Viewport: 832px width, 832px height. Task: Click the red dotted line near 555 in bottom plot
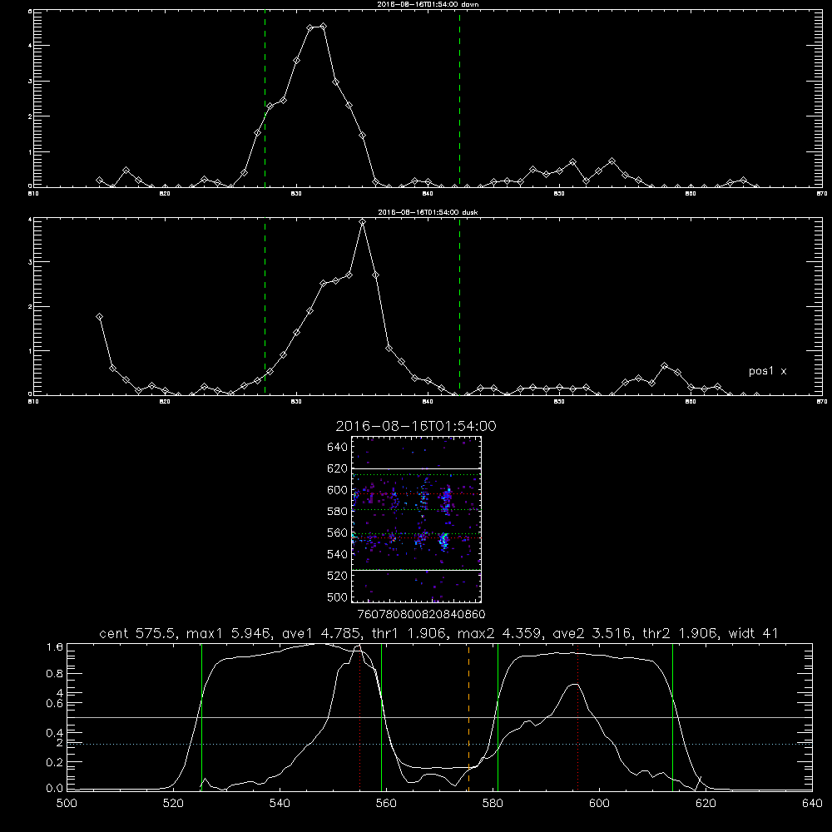359,717
